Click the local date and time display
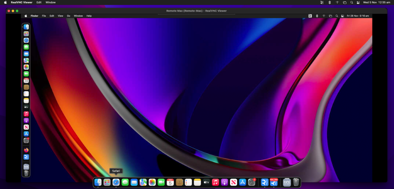The image size is (394, 189). point(376,2)
